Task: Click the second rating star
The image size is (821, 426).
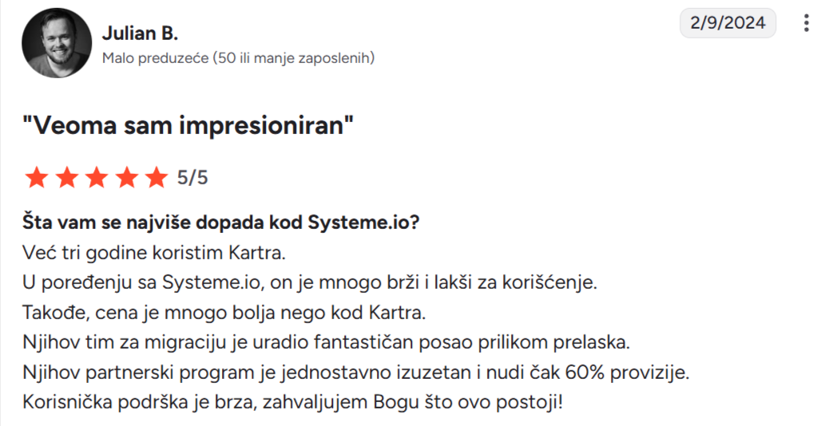Action: tap(66, 177)
